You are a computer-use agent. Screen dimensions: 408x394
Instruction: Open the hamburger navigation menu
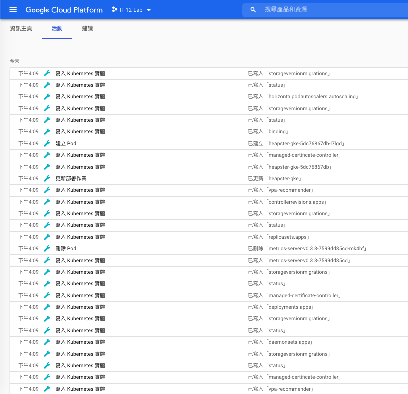pos(13,10)
